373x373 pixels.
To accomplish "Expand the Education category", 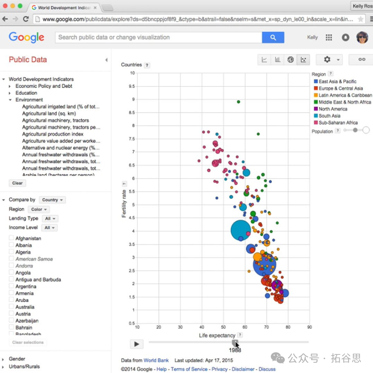I will 10,93.
